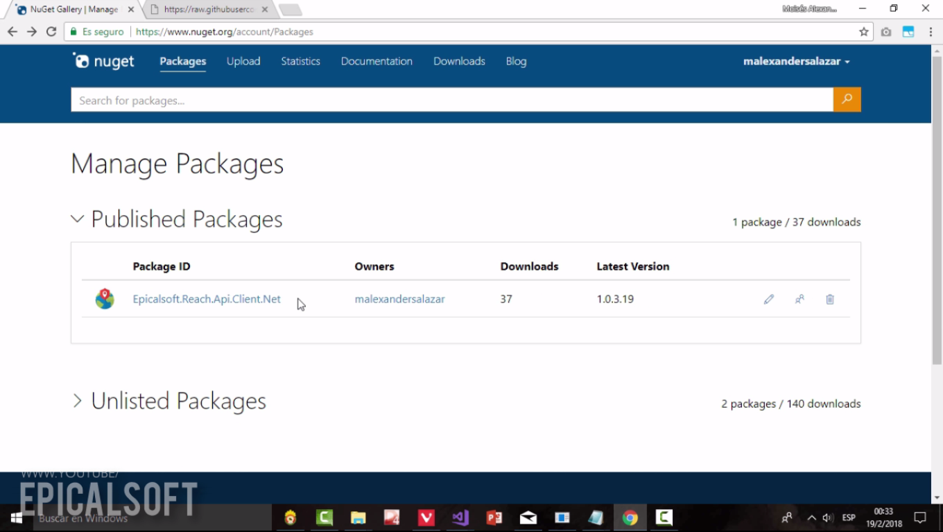The height and width of the screenshot is (532, 943).
Task: Edit the Epicalsoft package with pencil icon
Action: 768,299
